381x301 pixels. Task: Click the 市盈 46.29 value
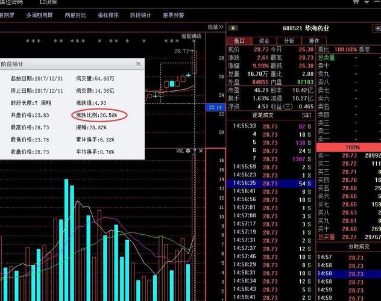point(261,90)
